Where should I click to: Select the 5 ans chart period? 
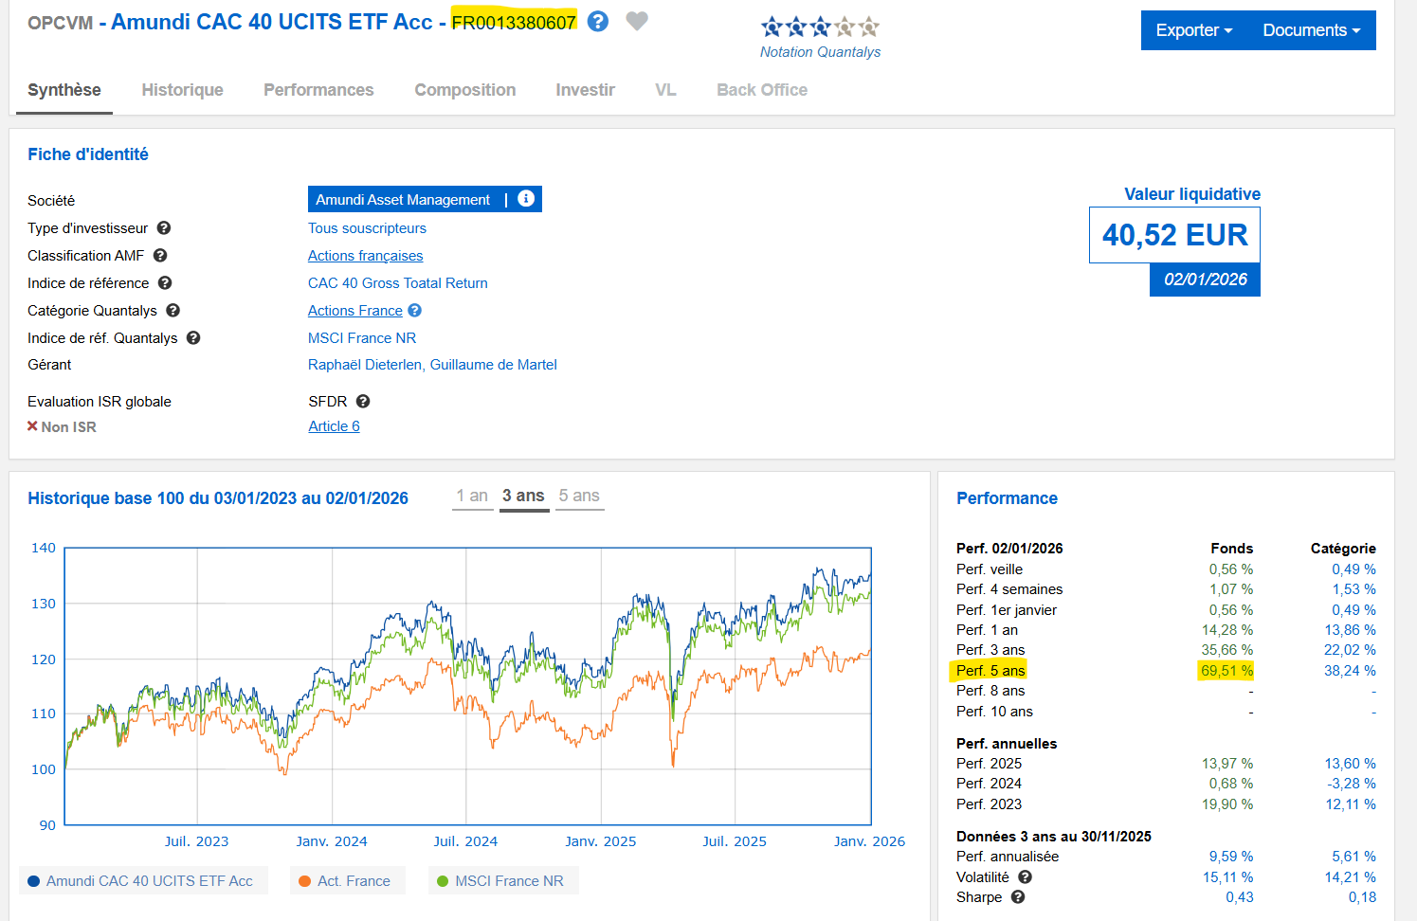[x=579, y=496]
